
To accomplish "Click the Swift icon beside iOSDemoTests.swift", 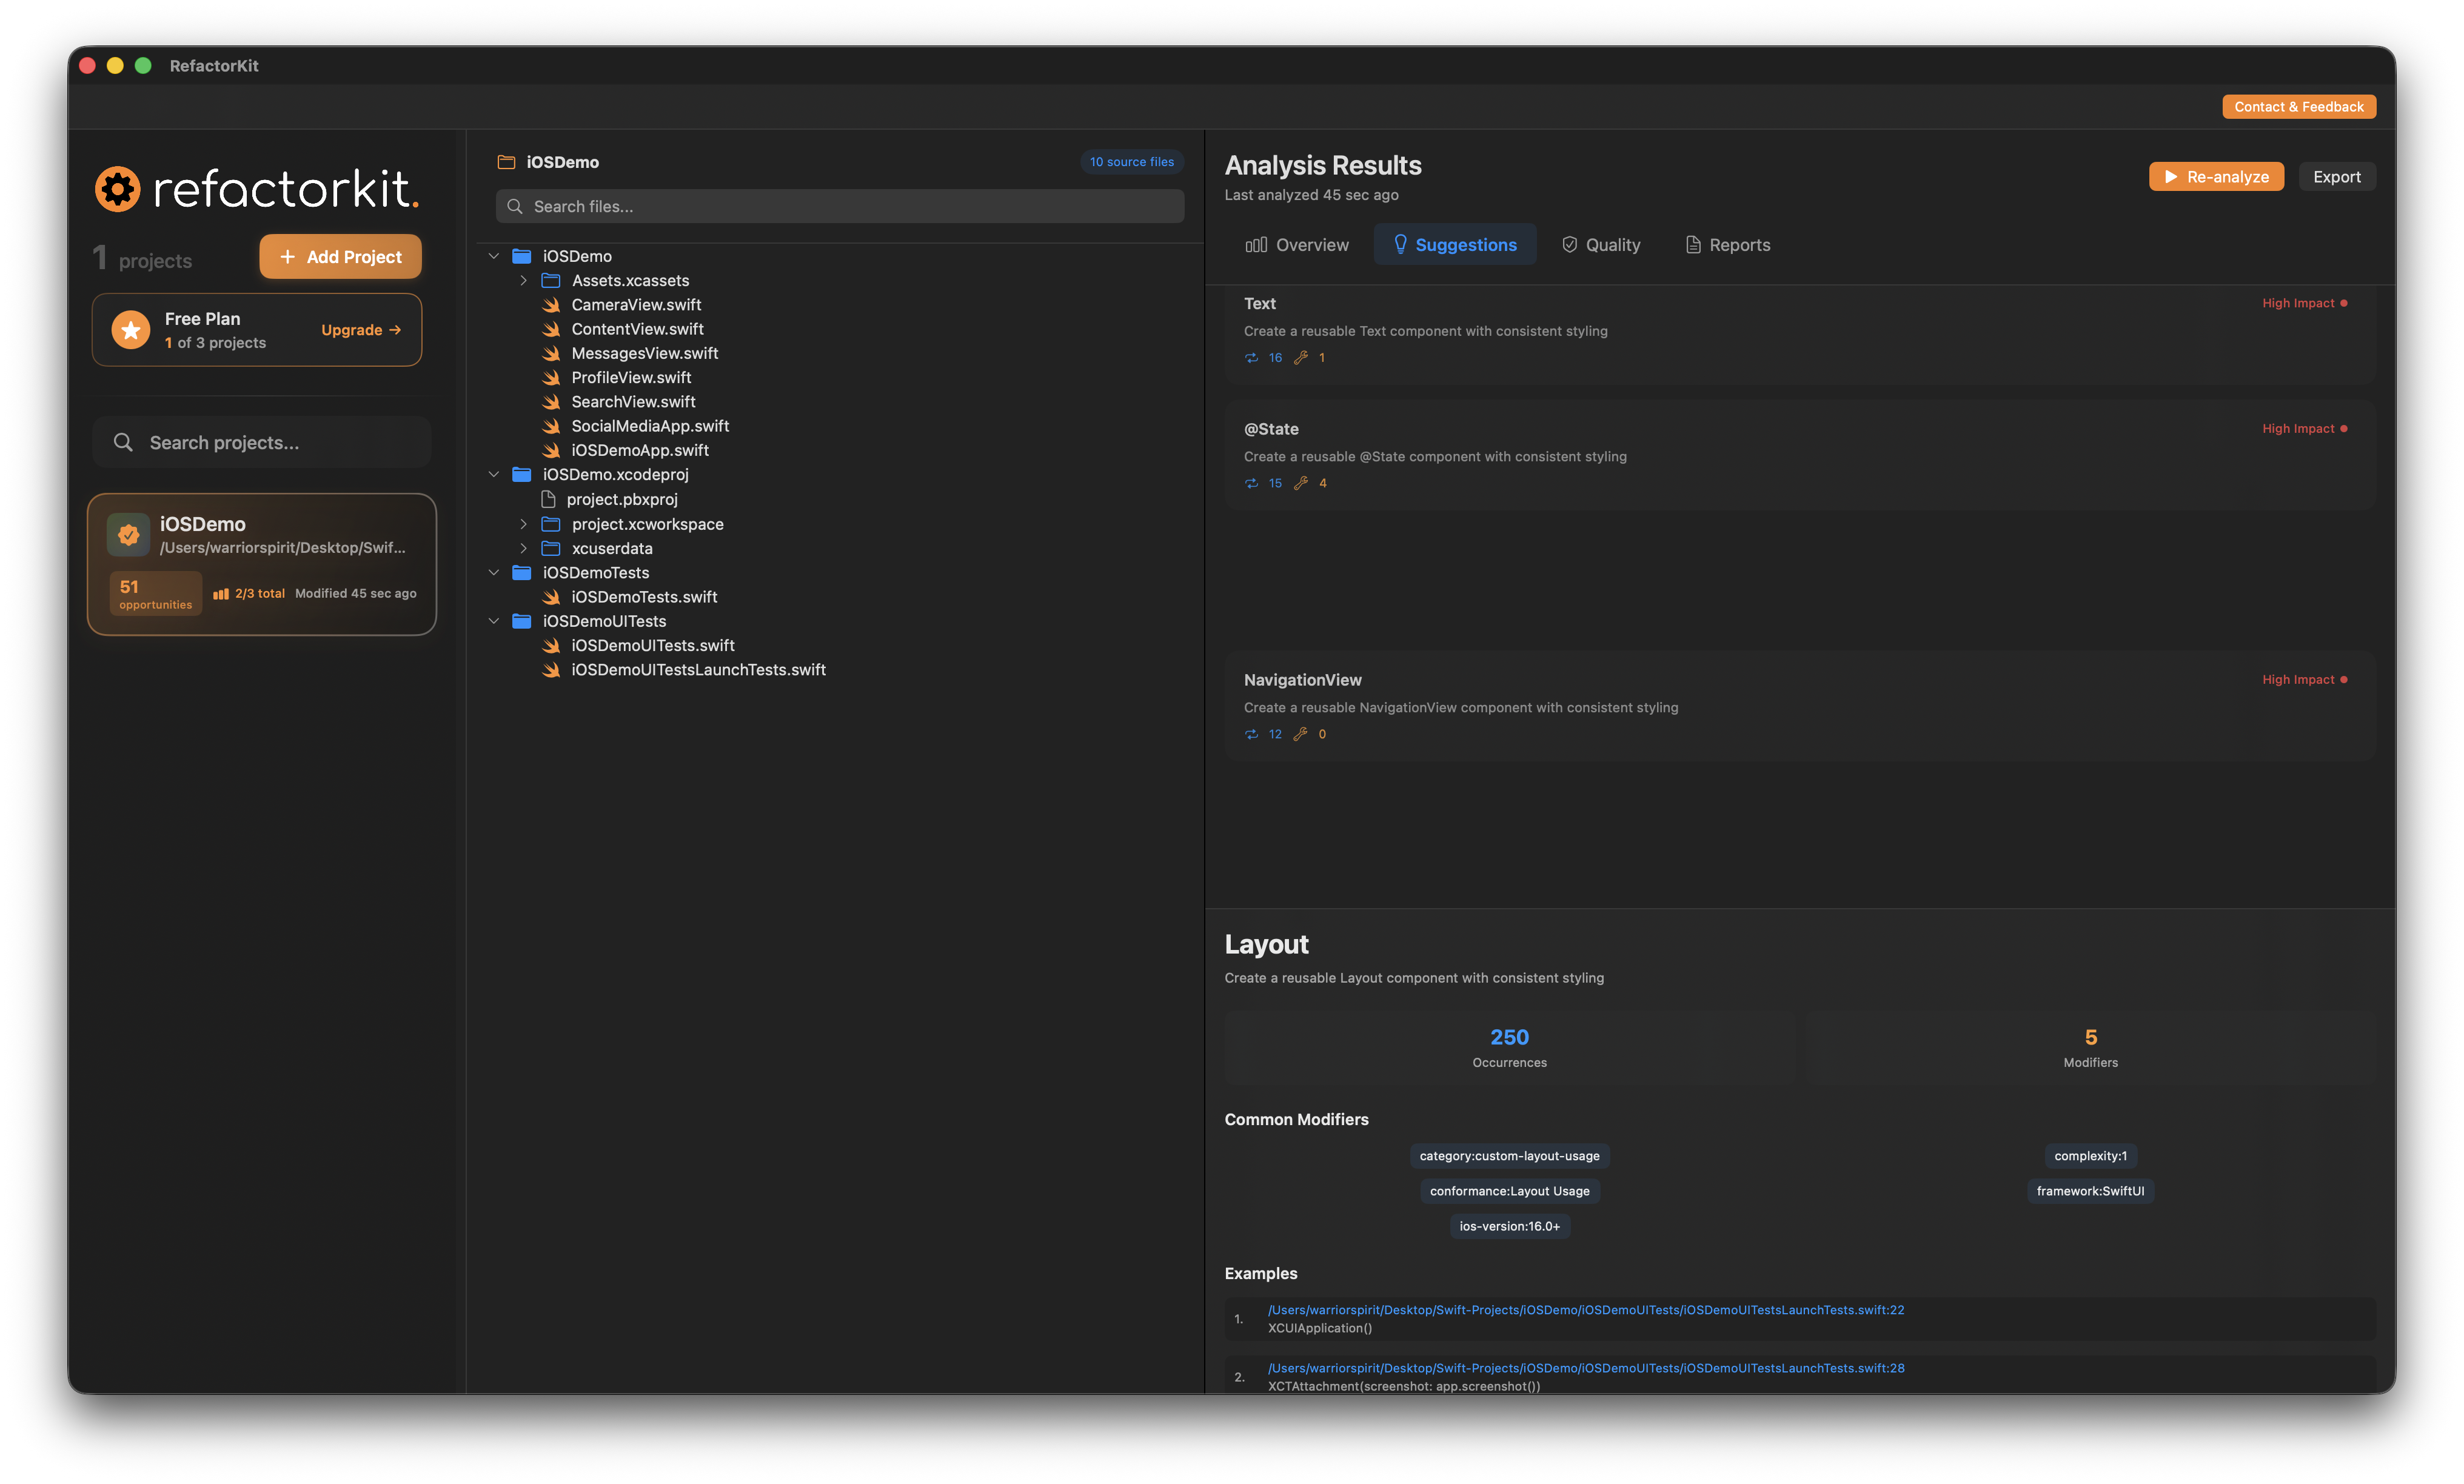I will pyautogui.click(x=551, y=597).
